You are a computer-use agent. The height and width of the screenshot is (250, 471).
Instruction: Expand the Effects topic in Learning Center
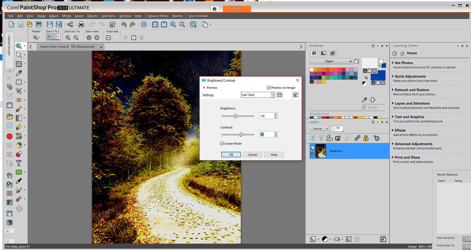click(400, 130)
